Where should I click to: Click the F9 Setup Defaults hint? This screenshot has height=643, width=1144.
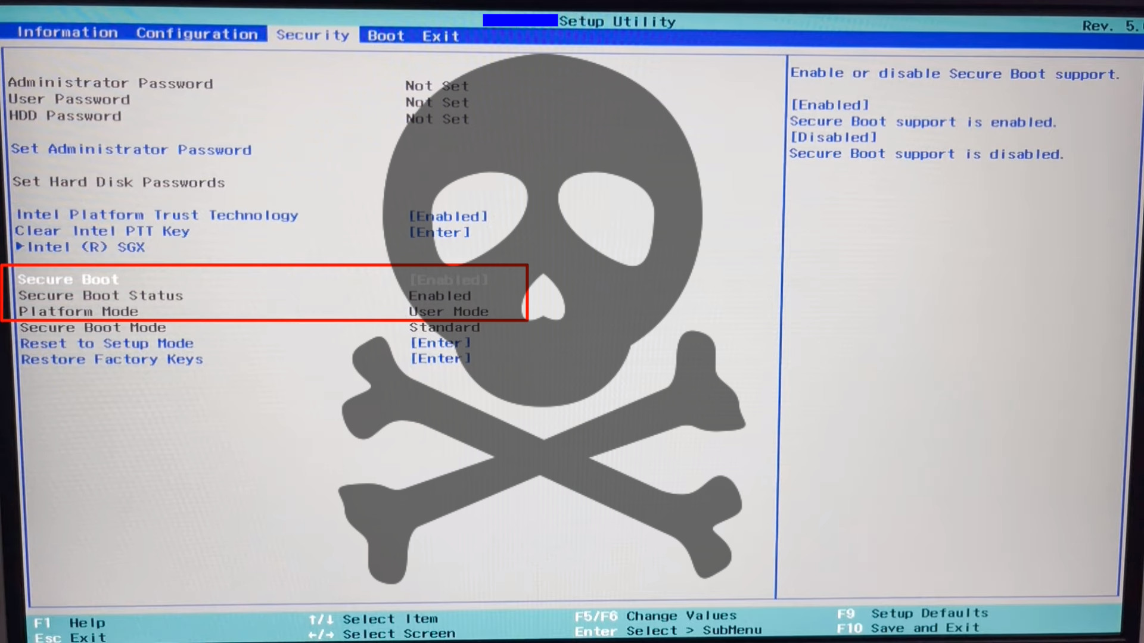[x=912, y=613]
